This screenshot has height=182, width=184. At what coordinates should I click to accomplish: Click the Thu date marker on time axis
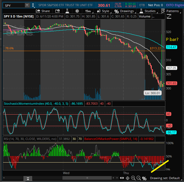(126, 173)
